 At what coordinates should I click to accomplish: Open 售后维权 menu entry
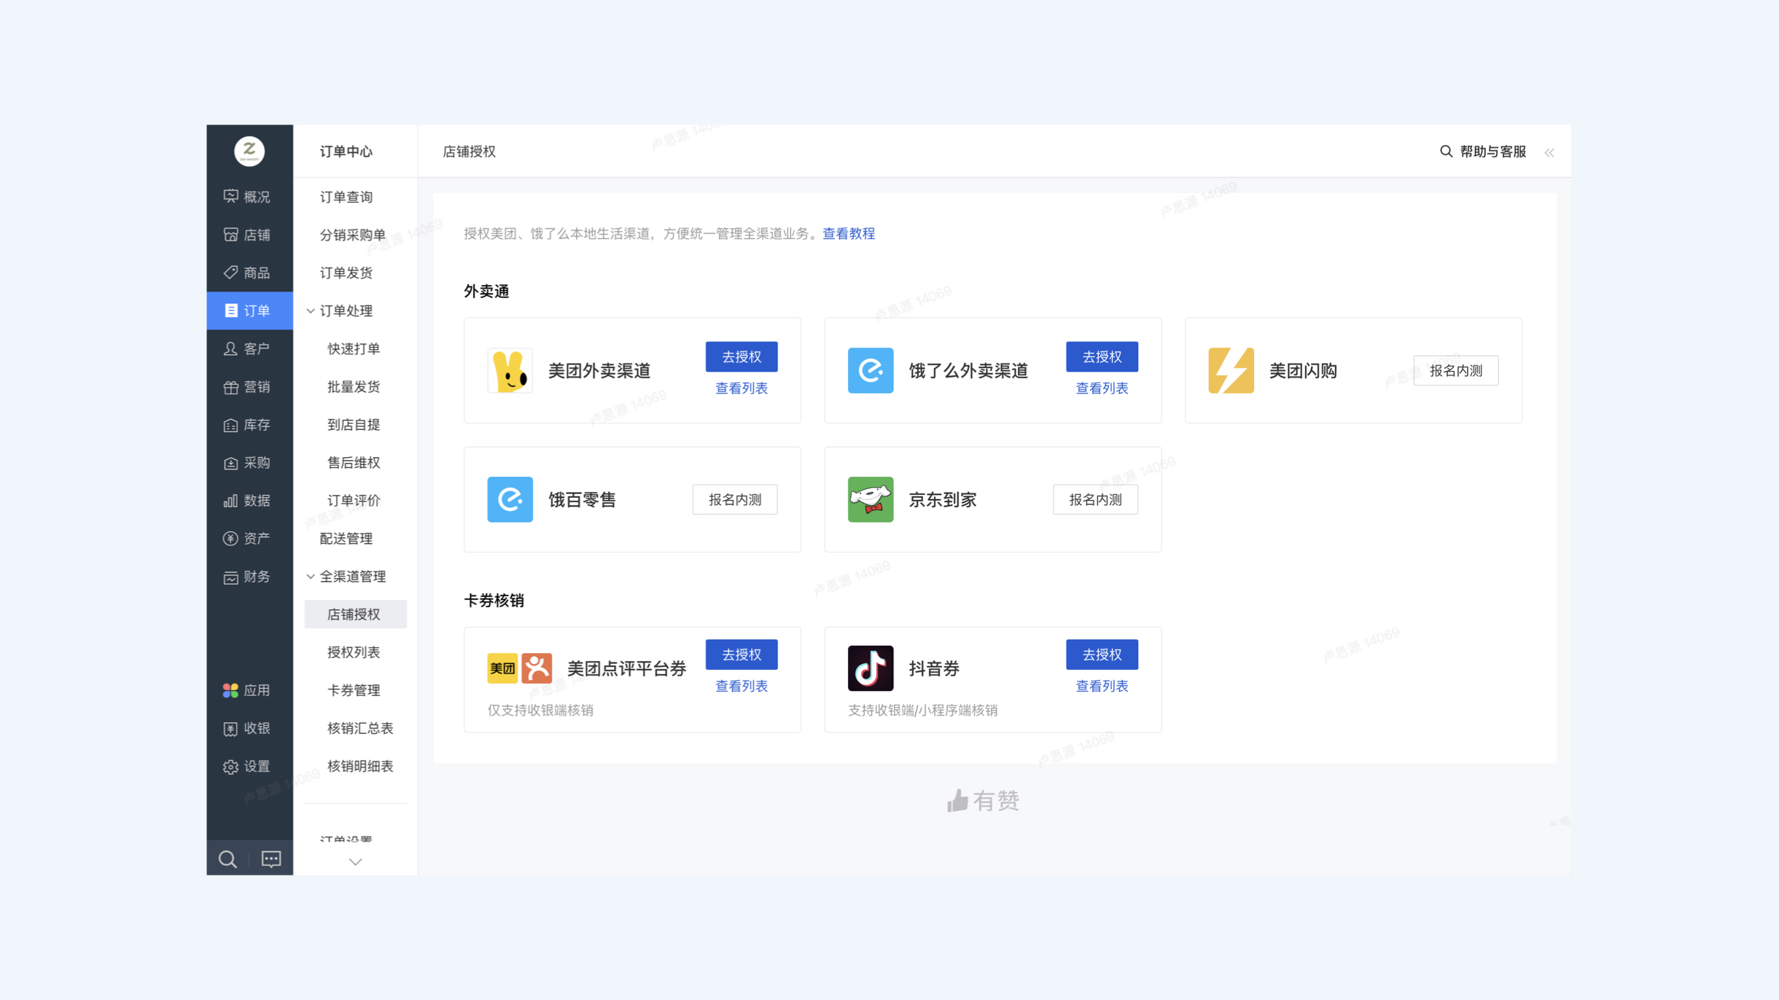tap(354, 463)
